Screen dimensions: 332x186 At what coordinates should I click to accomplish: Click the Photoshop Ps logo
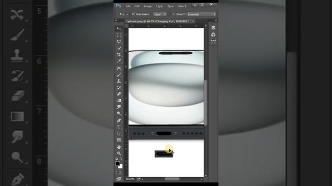[x=119, y=6]
